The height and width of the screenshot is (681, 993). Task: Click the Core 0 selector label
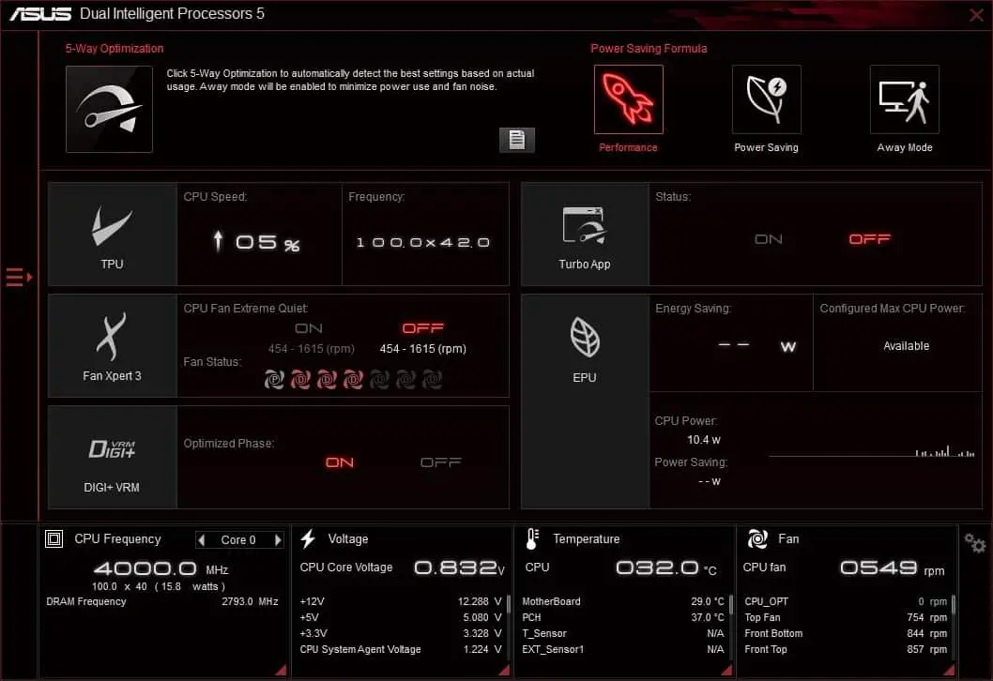238,540
